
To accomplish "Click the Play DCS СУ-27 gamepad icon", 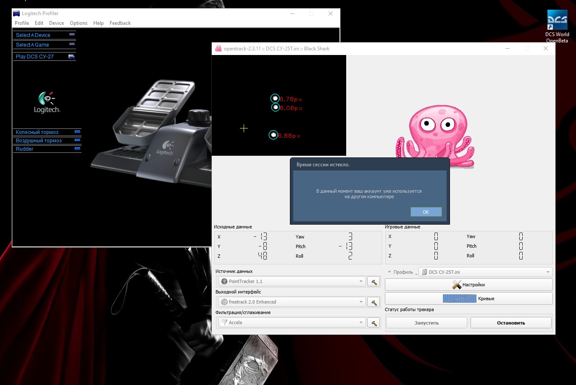I will point(72,56).
